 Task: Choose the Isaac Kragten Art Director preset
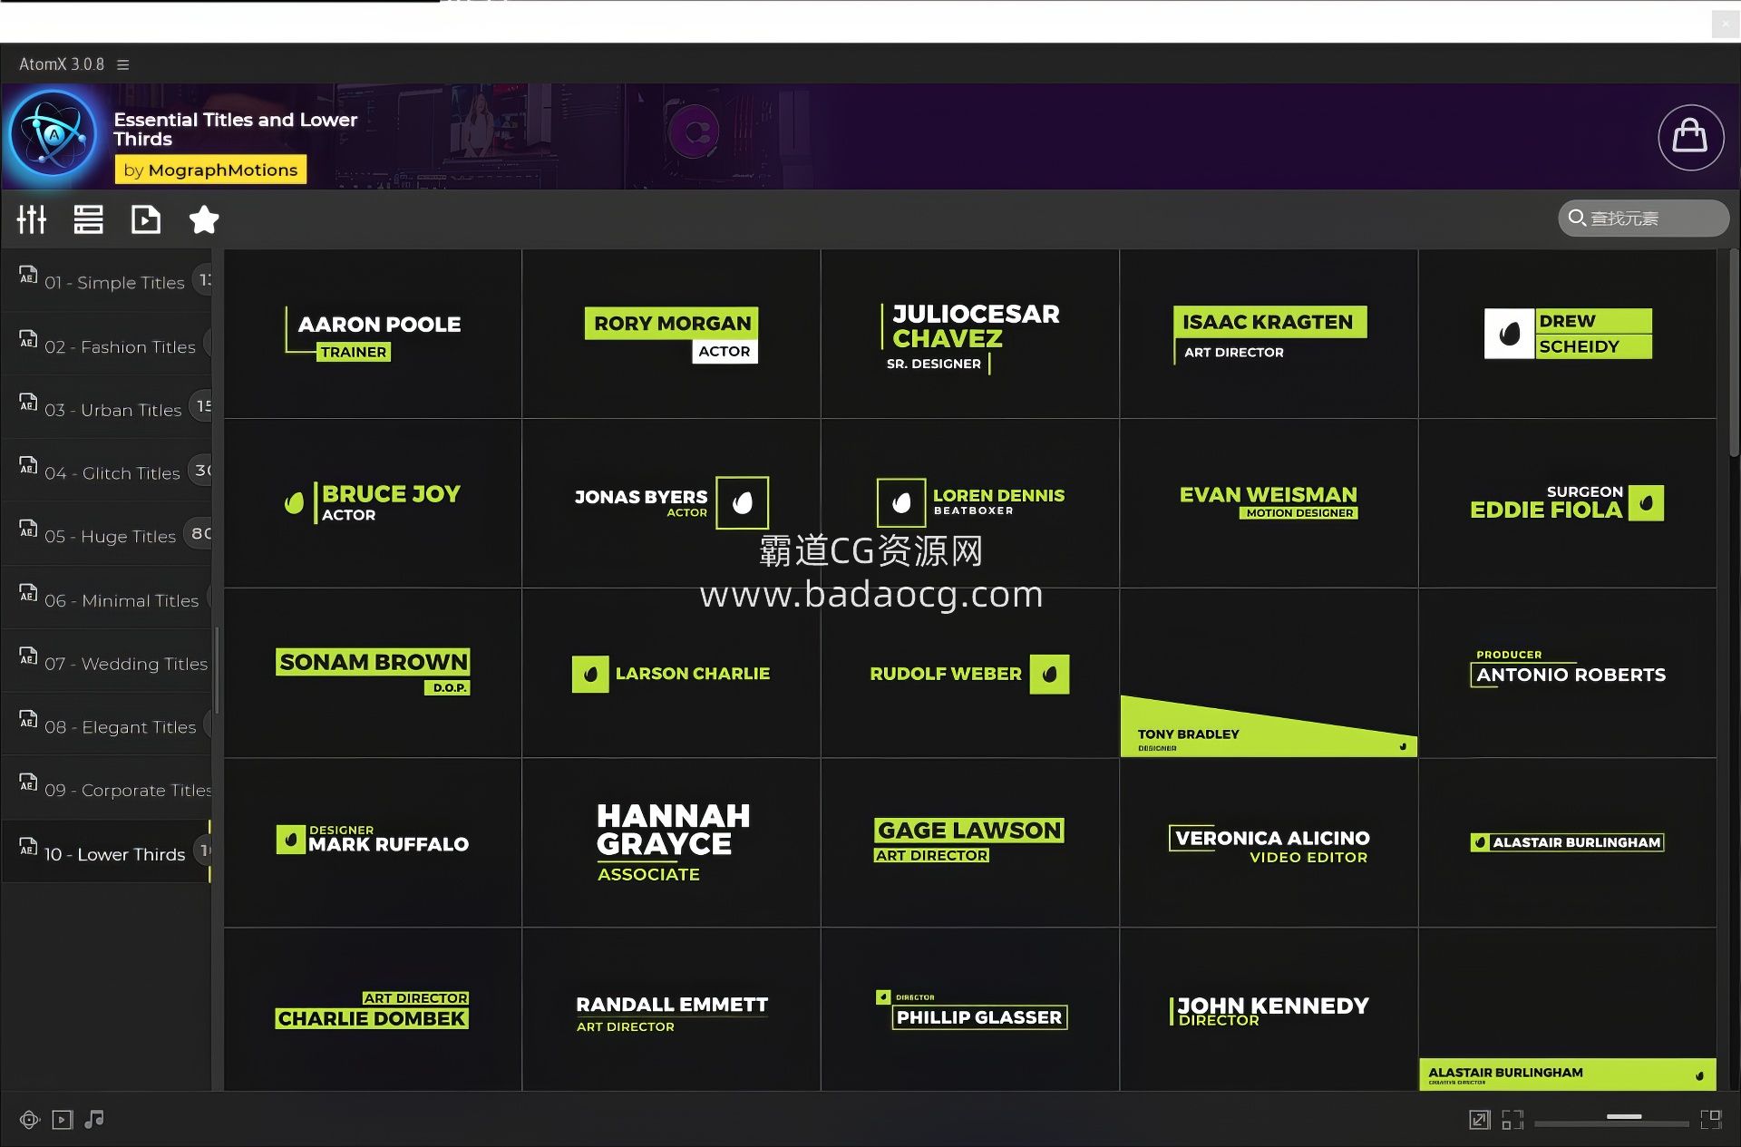click(x=1269, y=334)
